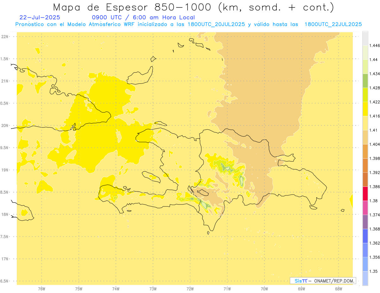Image resolution: width=380 pixels, height=293 pixels.
Task: Click the latitude label "18N"
Action: click(4, 214)
